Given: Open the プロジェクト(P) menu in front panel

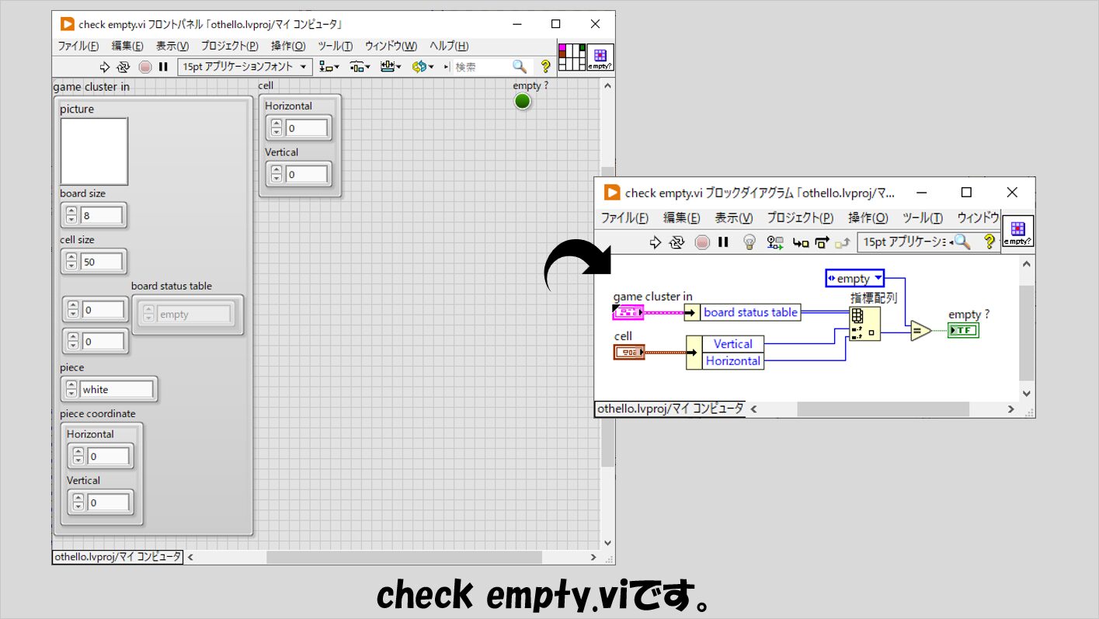Looking at the screenshot, I should (229, 46).
